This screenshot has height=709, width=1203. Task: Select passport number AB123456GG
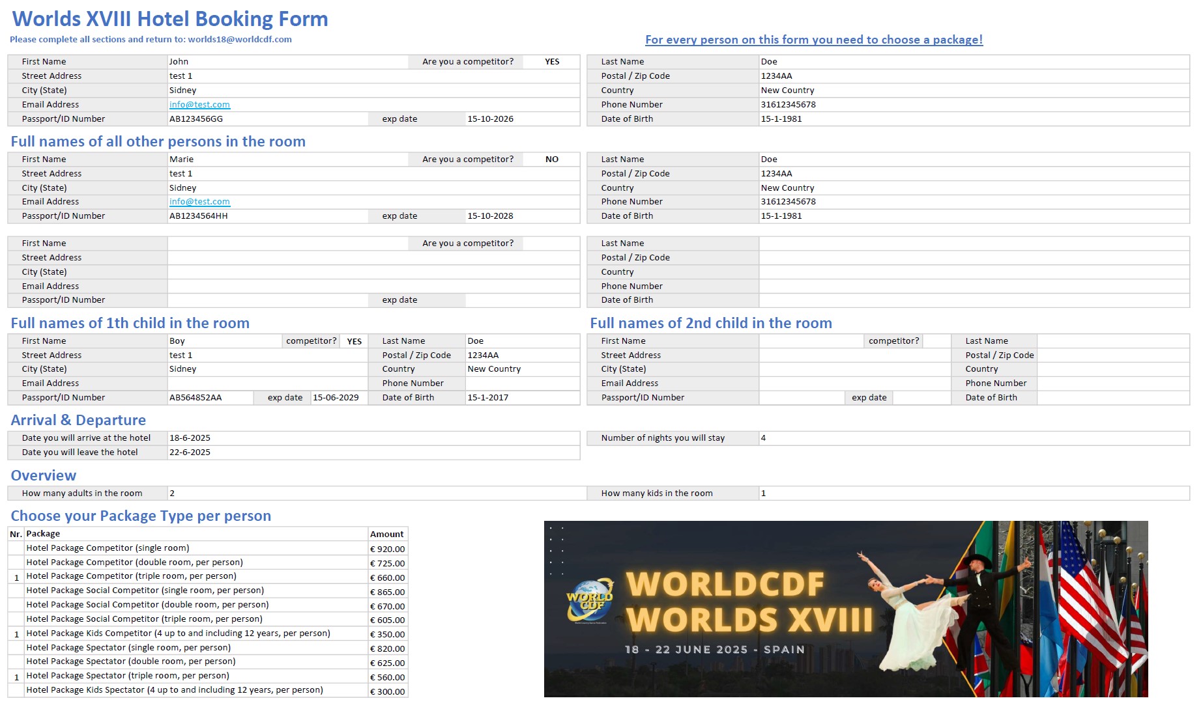[x=267, y=119]
